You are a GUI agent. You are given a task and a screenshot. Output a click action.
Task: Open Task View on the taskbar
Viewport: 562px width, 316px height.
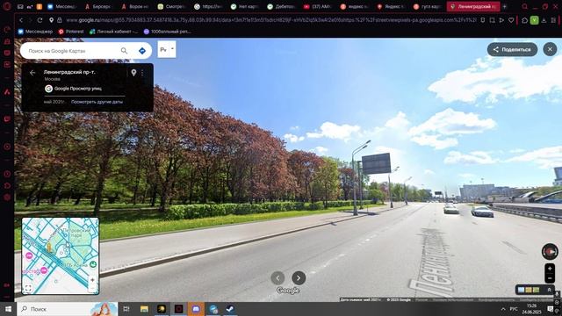126,309
